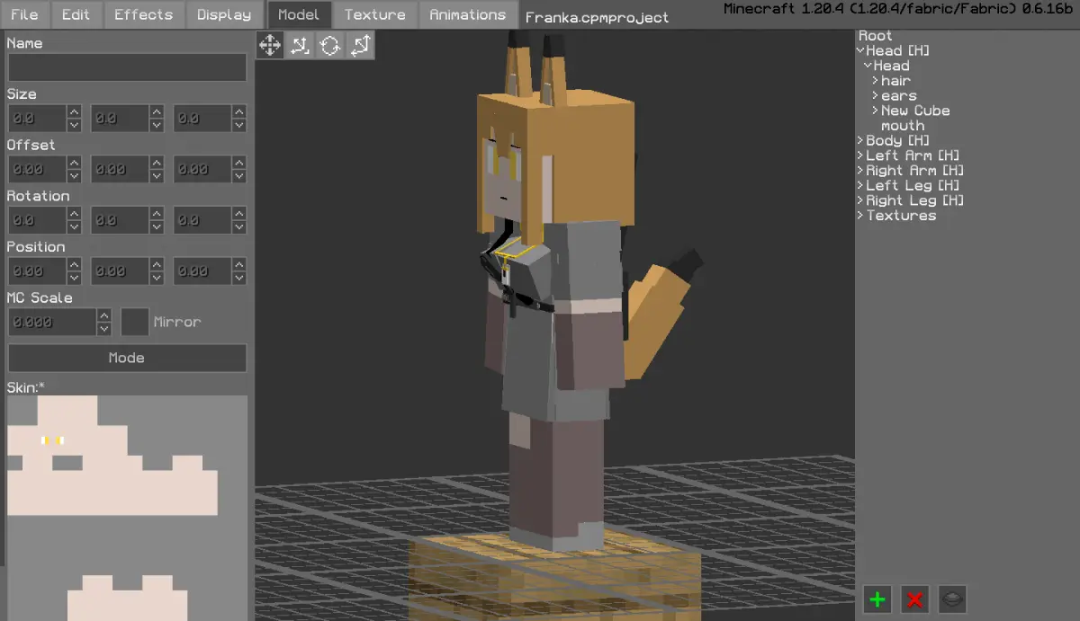Decrease third Size value with down arrow
1080x621 pixels.
click(x=239, y=126)
